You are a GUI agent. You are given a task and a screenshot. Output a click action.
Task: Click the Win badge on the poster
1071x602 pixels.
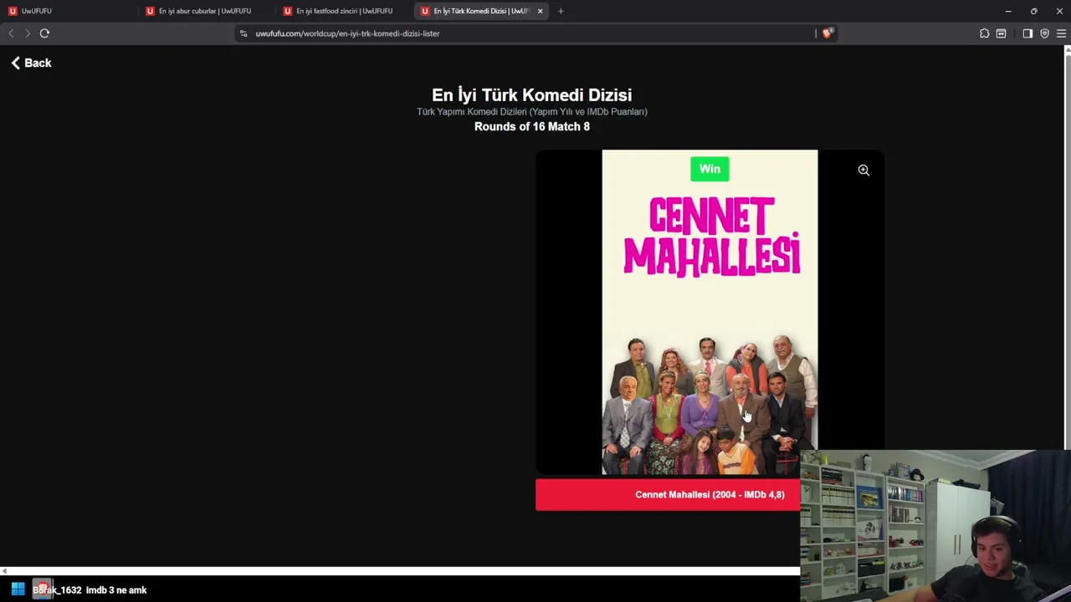click(710, 169)
